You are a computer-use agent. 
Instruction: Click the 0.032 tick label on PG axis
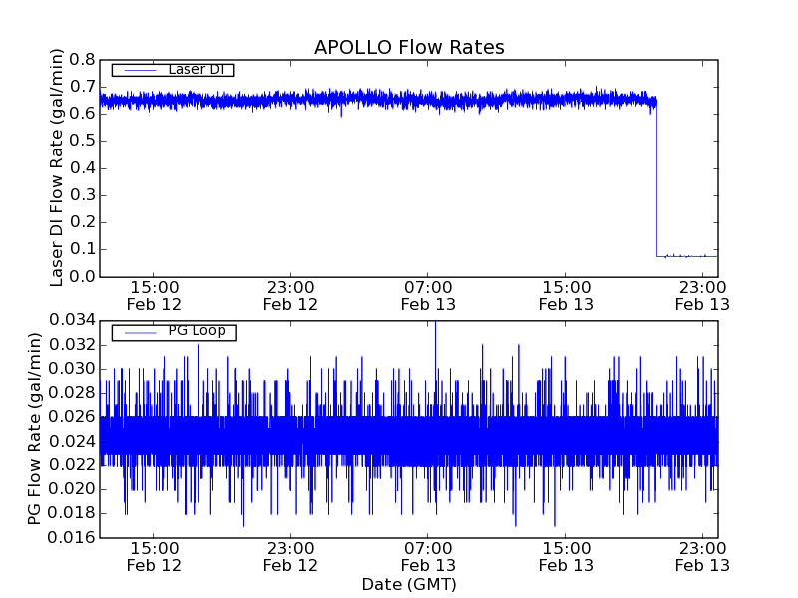[x=72, y=345]
